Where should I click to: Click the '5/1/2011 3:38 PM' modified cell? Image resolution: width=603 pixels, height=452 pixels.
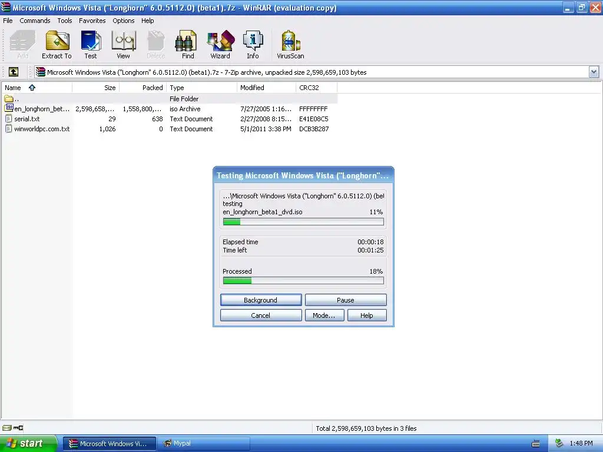[x=266, y=129]
